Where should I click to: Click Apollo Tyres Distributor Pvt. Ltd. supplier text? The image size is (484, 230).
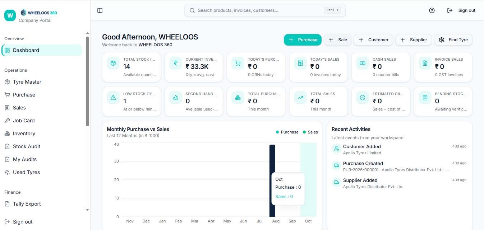[x=373, y=187]
